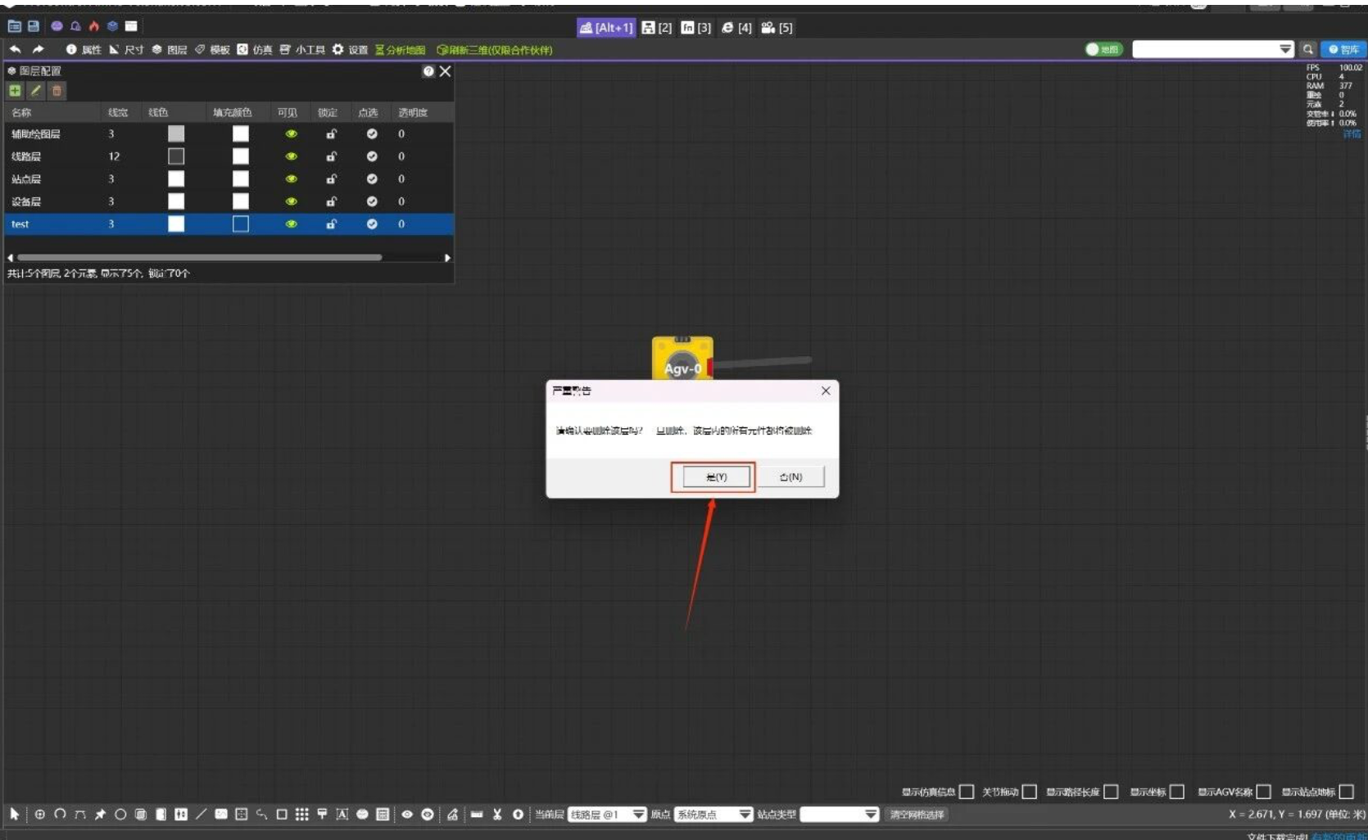Click line color swatch of 辅助绘图层
Screen dimensions: 1368x840
[176, 133]
